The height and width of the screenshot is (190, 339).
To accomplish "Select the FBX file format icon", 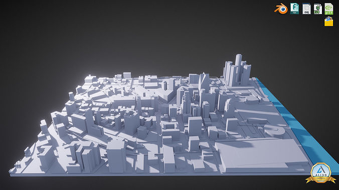I will point(294,8).
